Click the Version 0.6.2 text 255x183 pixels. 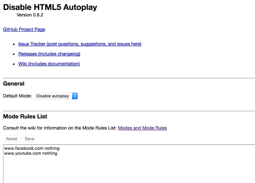click(30, 15)
